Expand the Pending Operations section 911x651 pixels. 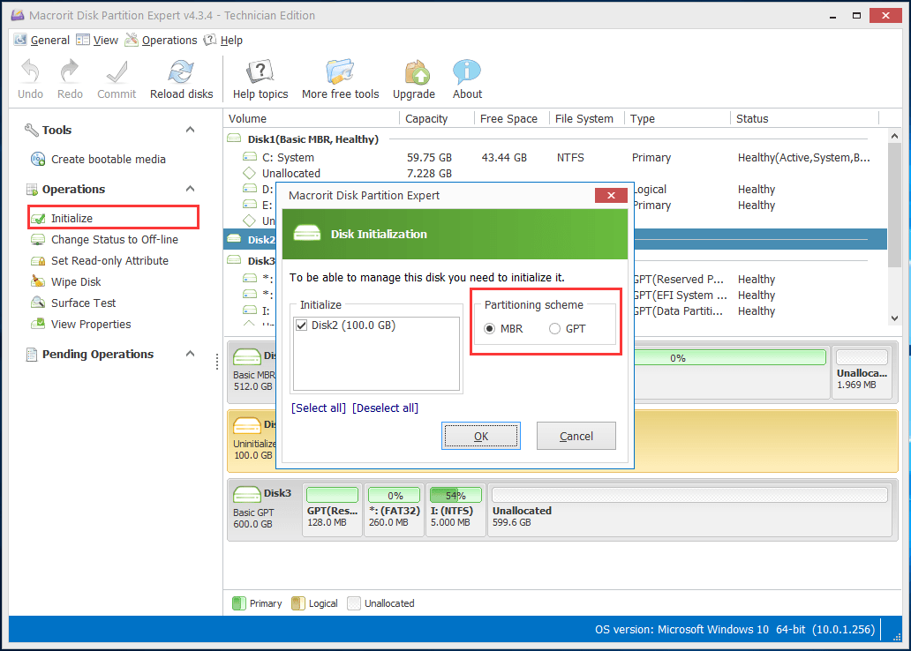click(189, 354)
